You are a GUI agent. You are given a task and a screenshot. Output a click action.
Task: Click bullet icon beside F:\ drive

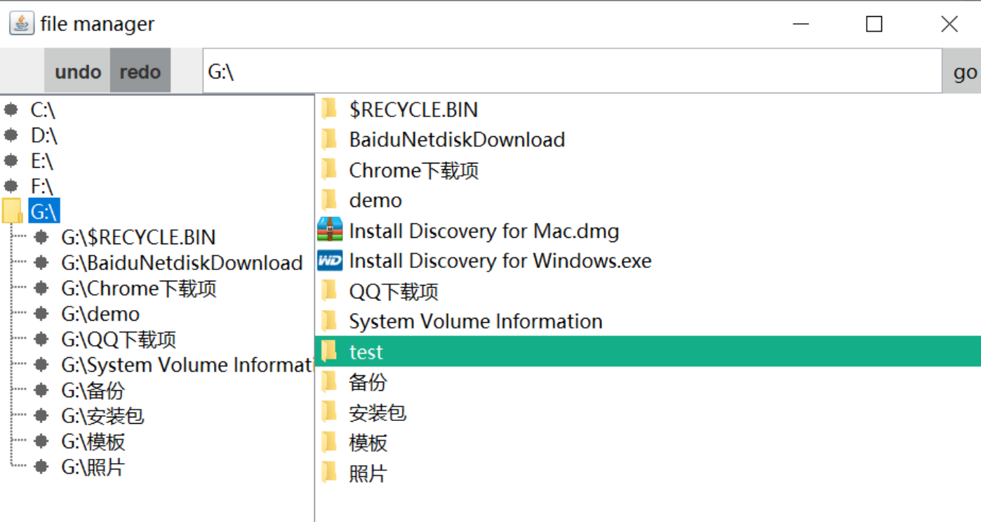pos(11,186)
